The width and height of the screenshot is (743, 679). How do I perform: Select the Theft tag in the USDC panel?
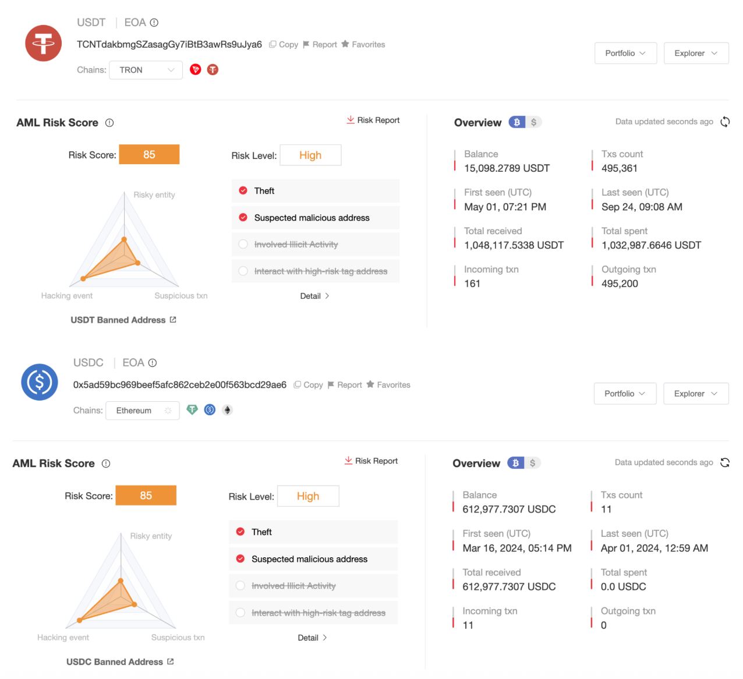click(240, 532)
